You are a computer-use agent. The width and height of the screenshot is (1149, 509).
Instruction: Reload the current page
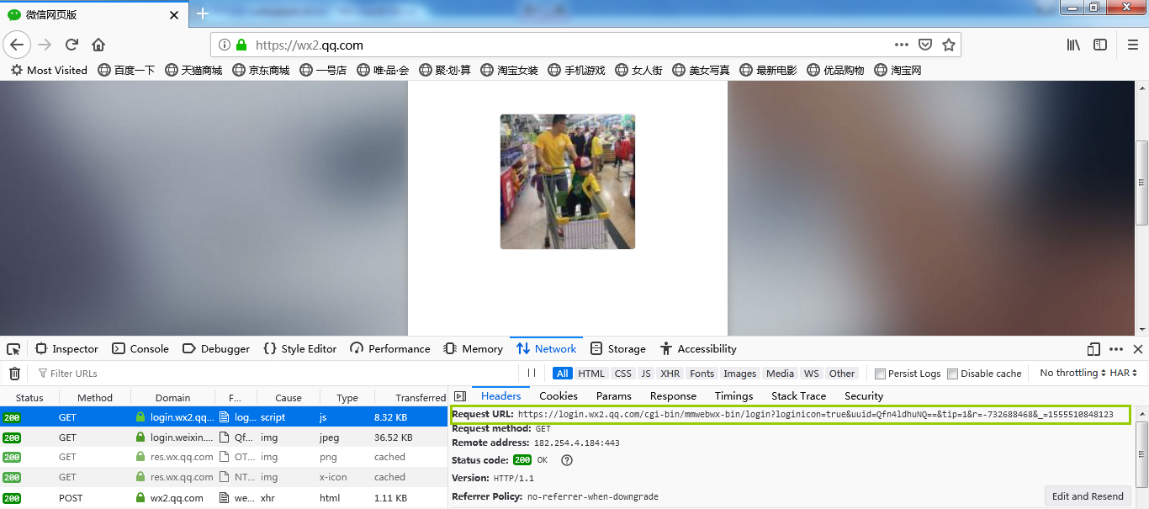coord(71,45)
